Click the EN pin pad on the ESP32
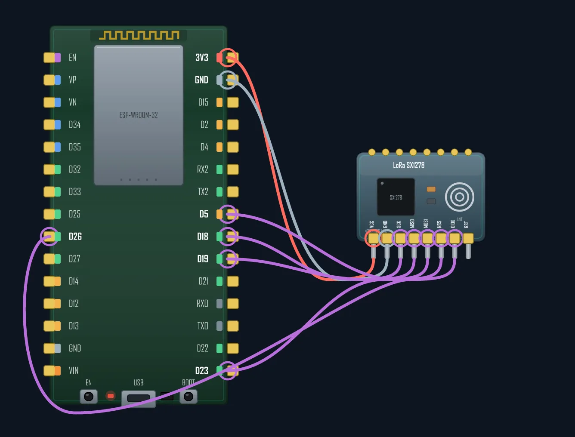The height and width of the screenshot is (437, 575). 49,58
